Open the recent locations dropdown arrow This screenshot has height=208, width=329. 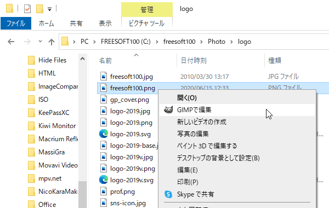coord(40,42)
